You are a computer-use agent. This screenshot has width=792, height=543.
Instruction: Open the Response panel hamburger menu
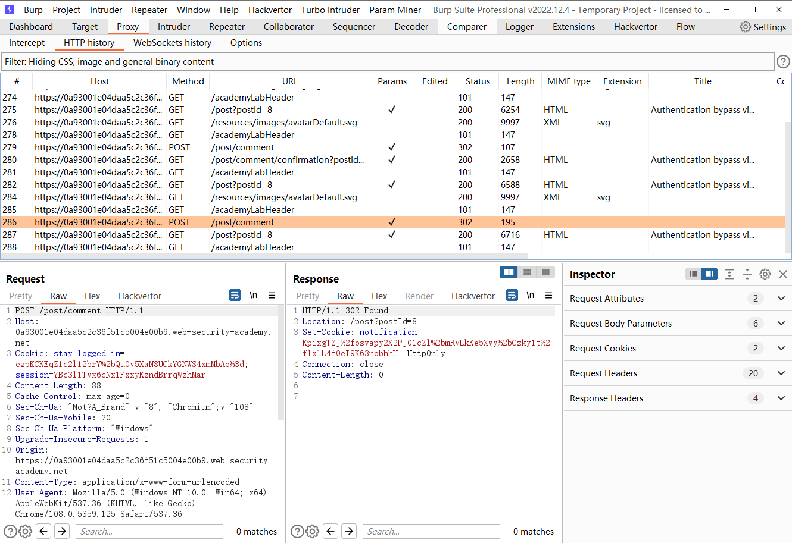coord(548,295)
